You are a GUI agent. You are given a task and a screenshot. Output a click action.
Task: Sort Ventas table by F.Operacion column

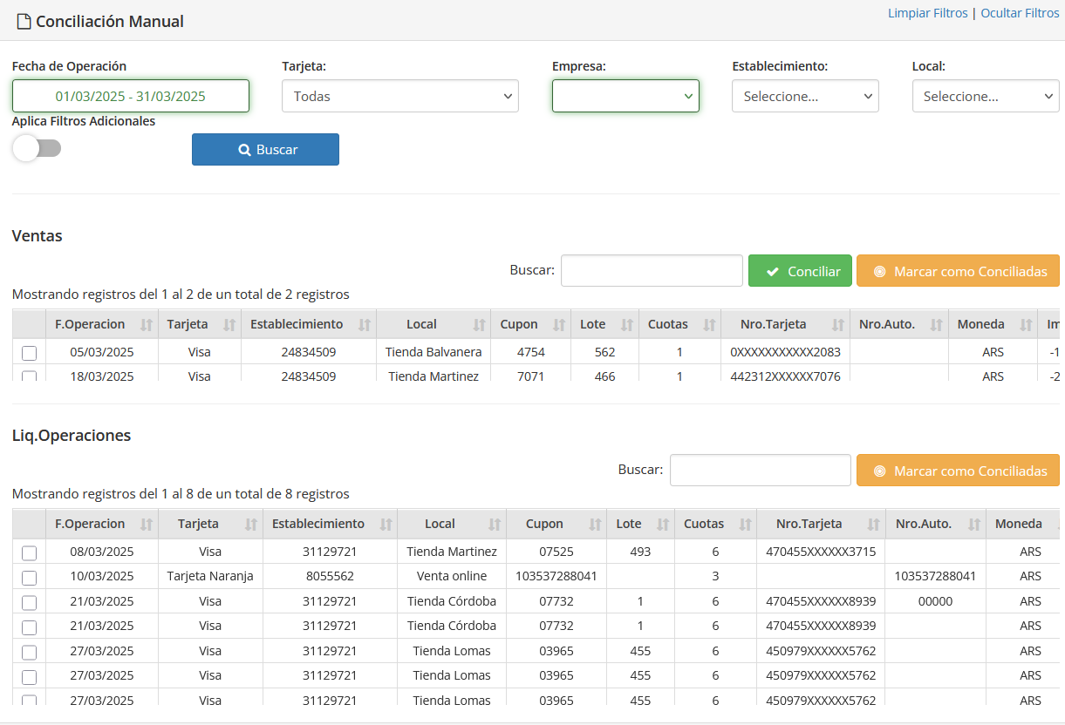coord(102,324)
